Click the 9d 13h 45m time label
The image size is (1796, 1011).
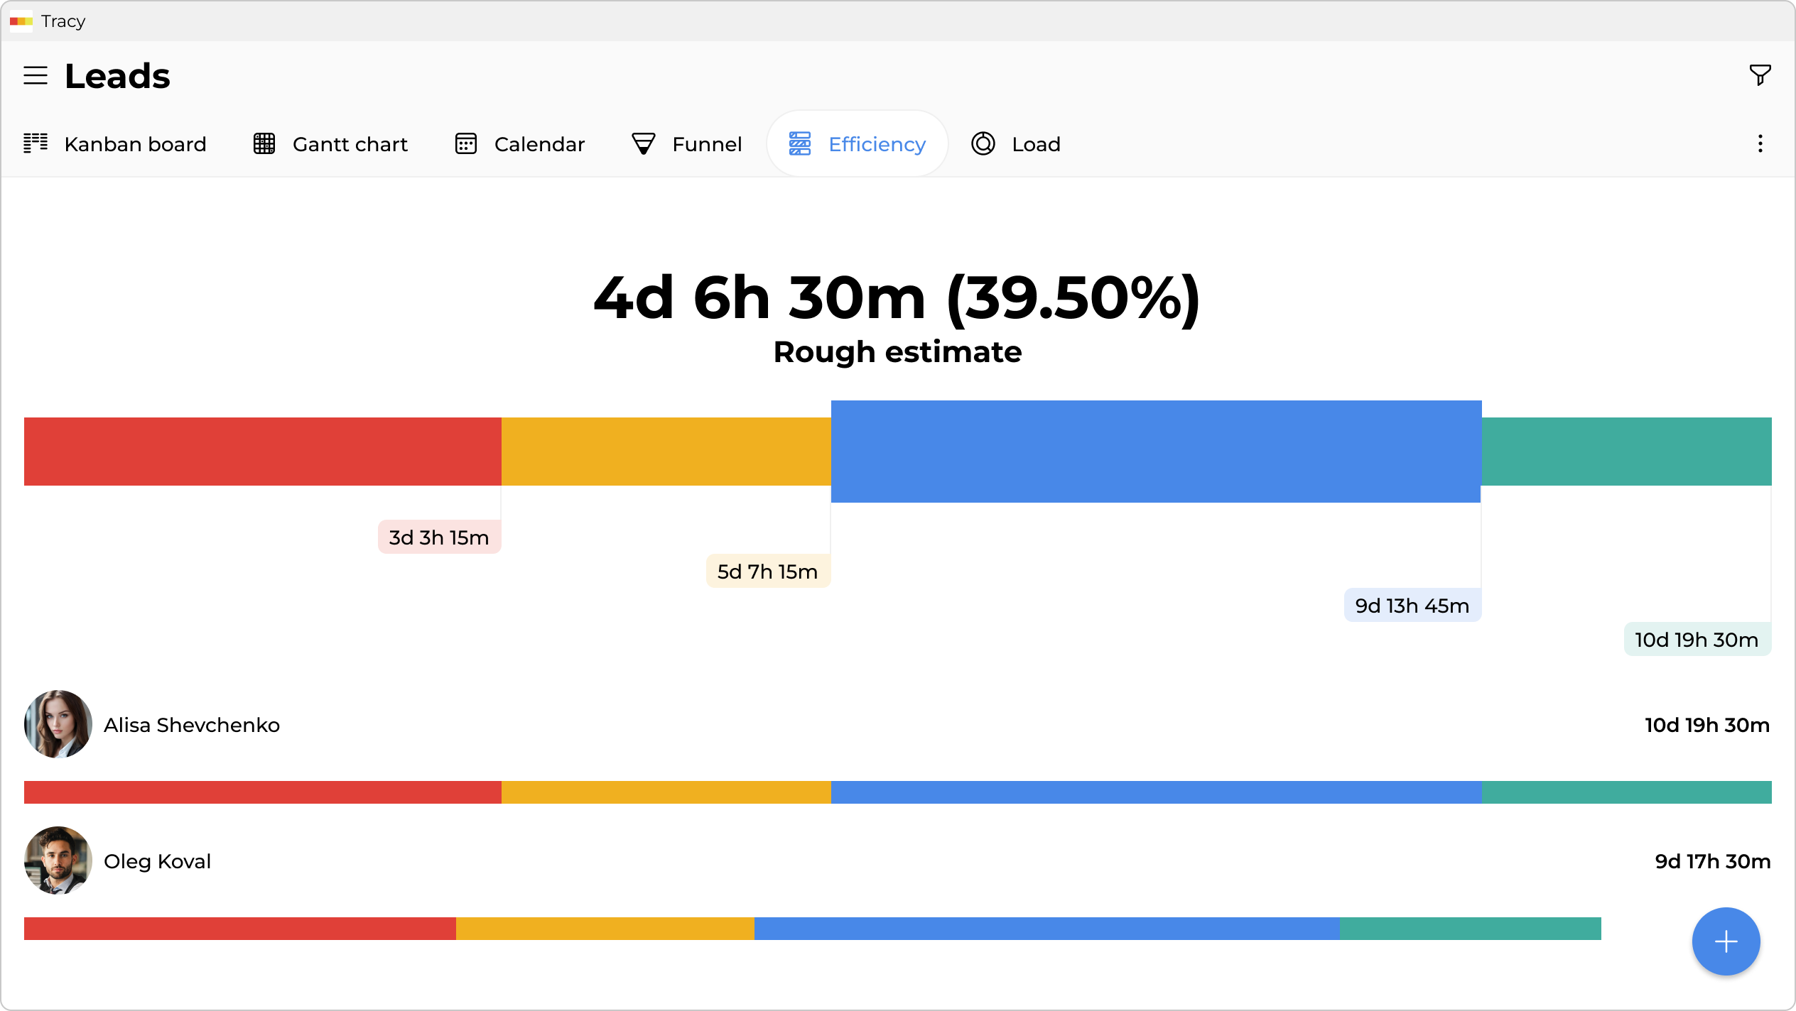click(1412, 606)
